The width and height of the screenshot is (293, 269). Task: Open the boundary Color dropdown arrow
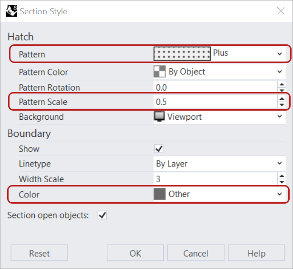tap(280, 194)
